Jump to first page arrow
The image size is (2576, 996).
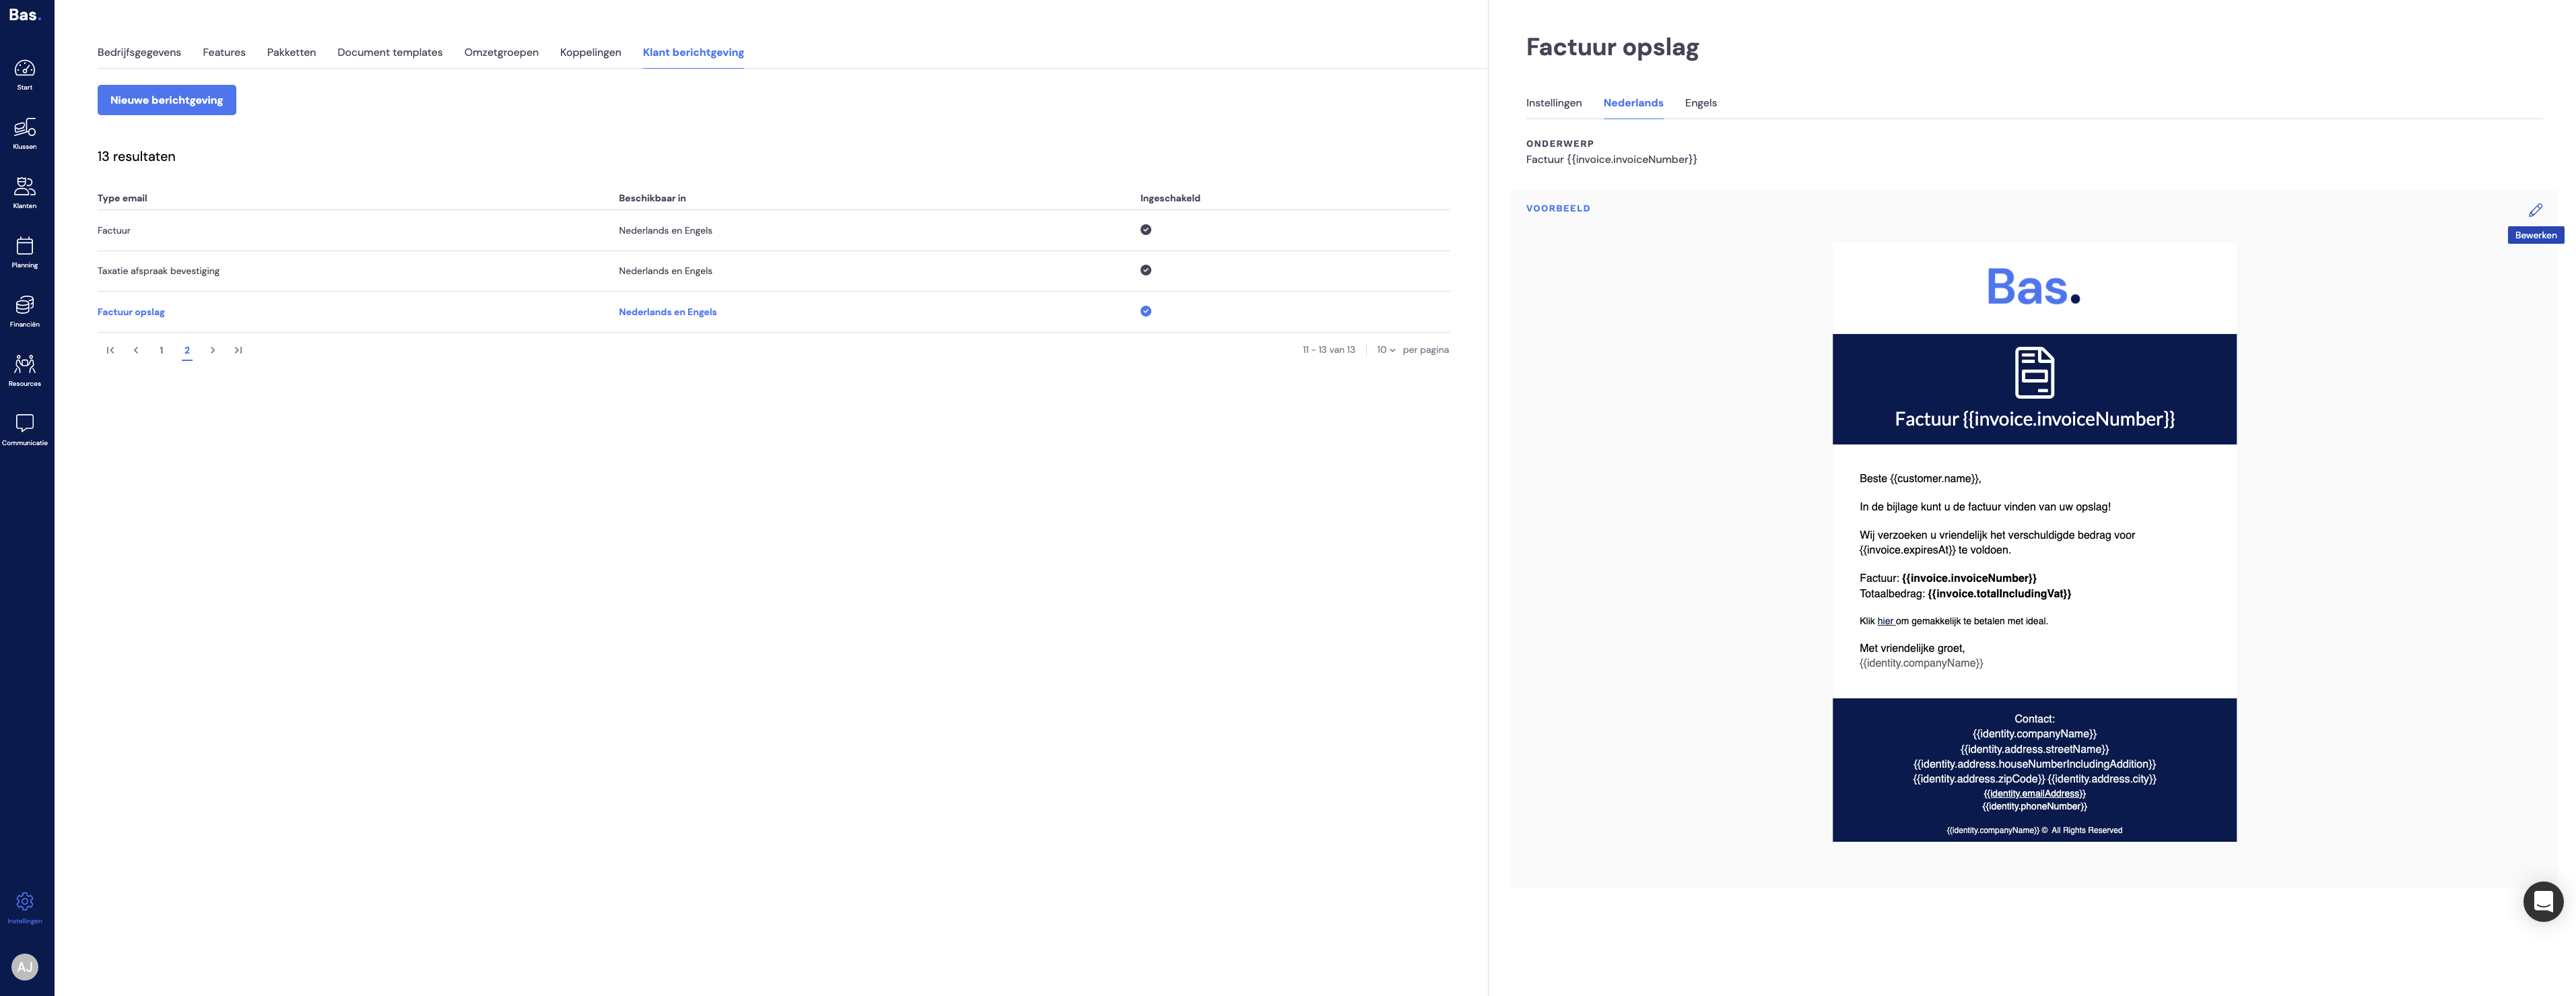point(110,350)
